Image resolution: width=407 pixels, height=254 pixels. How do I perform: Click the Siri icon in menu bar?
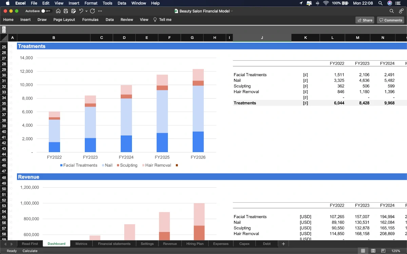390,3
